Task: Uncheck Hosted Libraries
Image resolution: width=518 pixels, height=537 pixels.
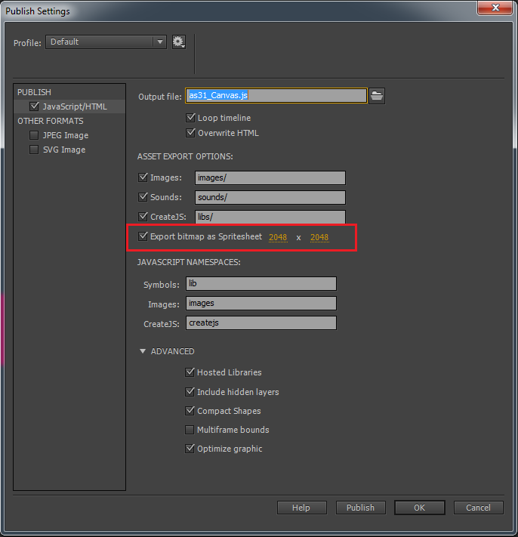Action: coord(190,372)
